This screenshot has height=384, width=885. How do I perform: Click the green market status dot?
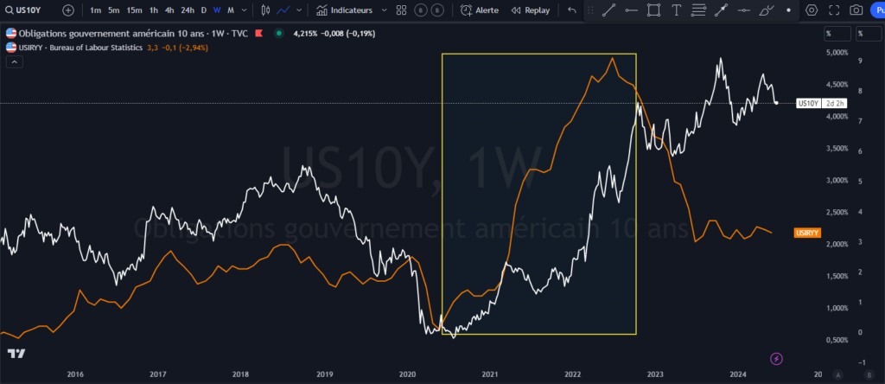(278, 34)
